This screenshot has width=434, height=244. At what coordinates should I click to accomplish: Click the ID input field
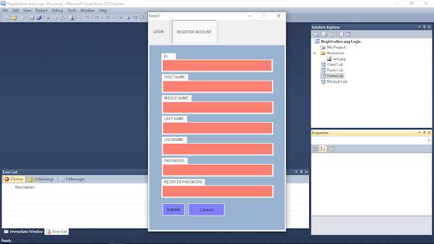click(217, 66)
